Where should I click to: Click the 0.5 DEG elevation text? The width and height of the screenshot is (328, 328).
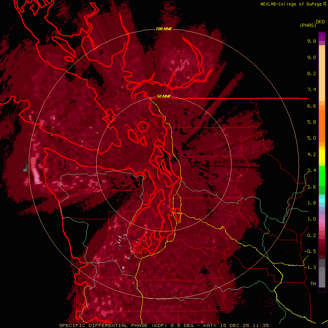(x=182, y=325)
